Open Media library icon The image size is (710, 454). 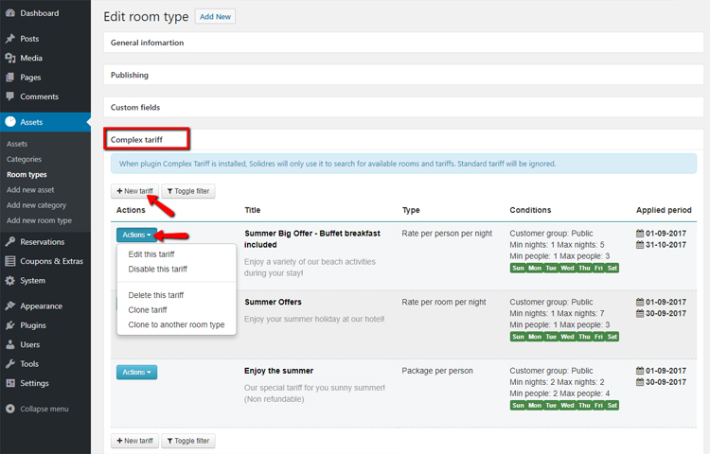(x=9, y=58)
